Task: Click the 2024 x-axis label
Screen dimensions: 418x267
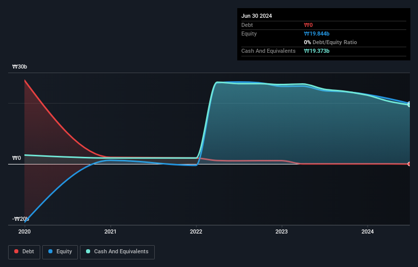Action: coord(368,231)
